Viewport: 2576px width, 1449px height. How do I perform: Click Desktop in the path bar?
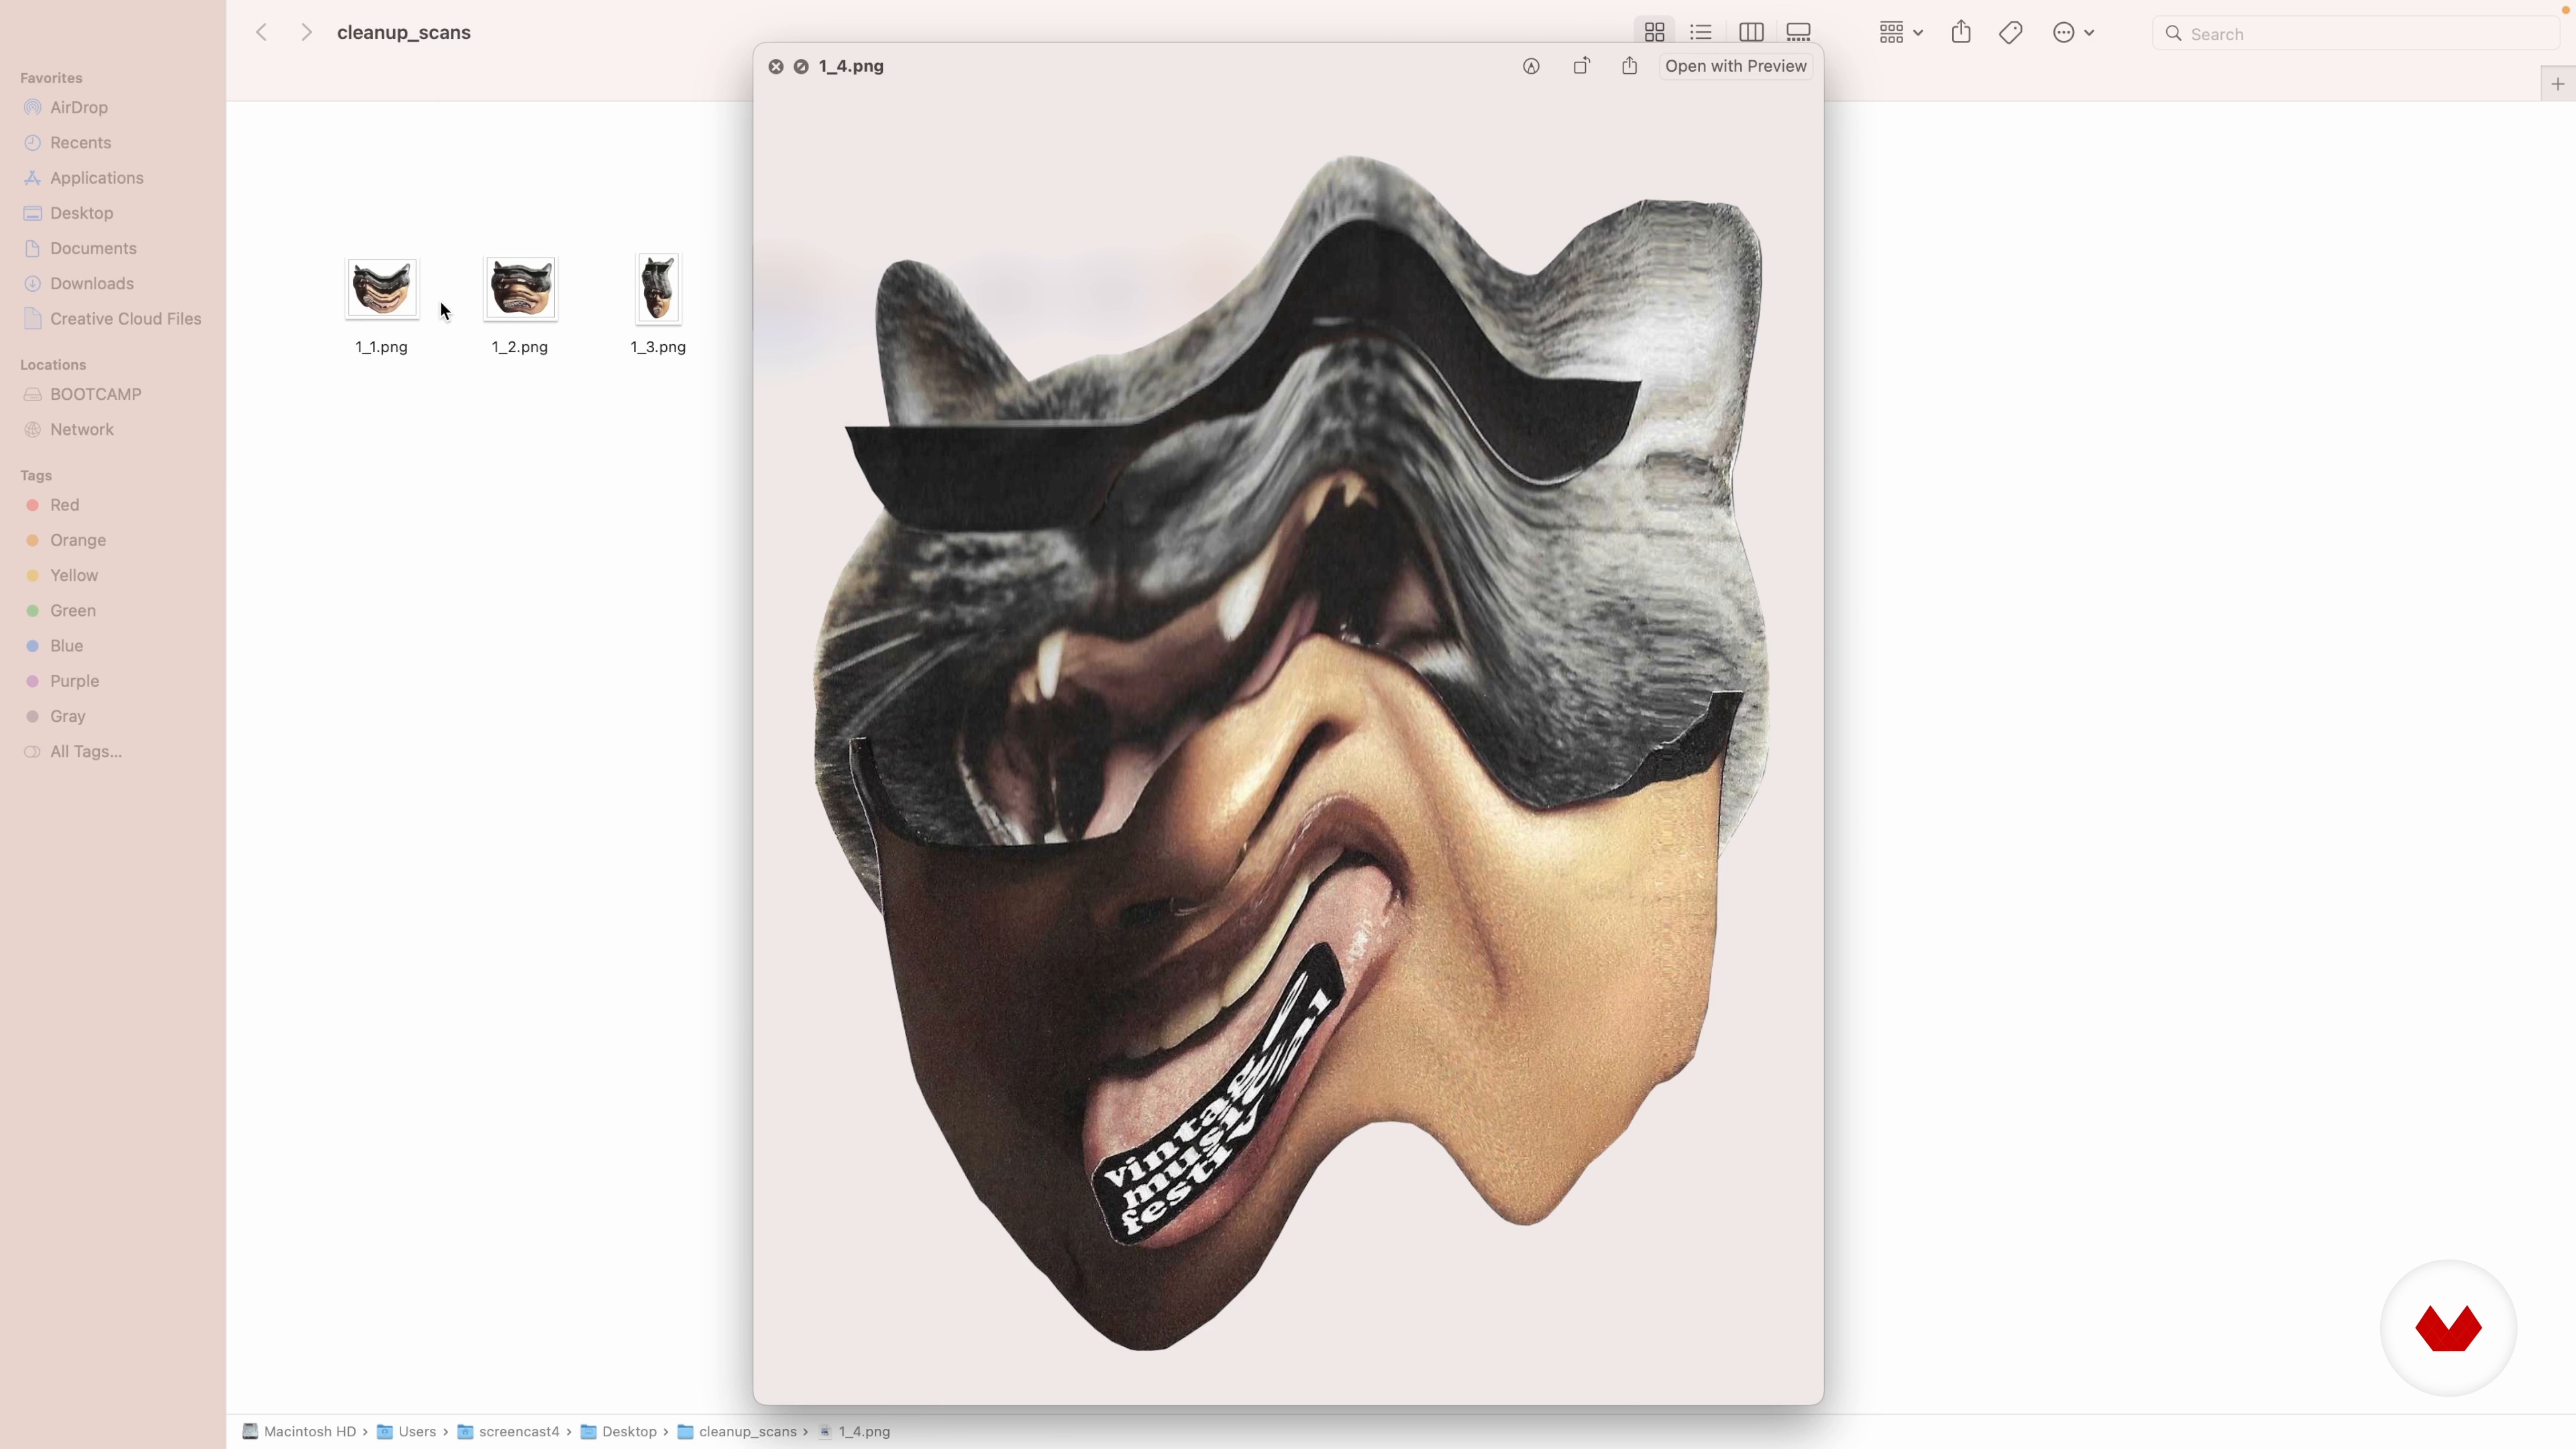tap(619, 1431)
